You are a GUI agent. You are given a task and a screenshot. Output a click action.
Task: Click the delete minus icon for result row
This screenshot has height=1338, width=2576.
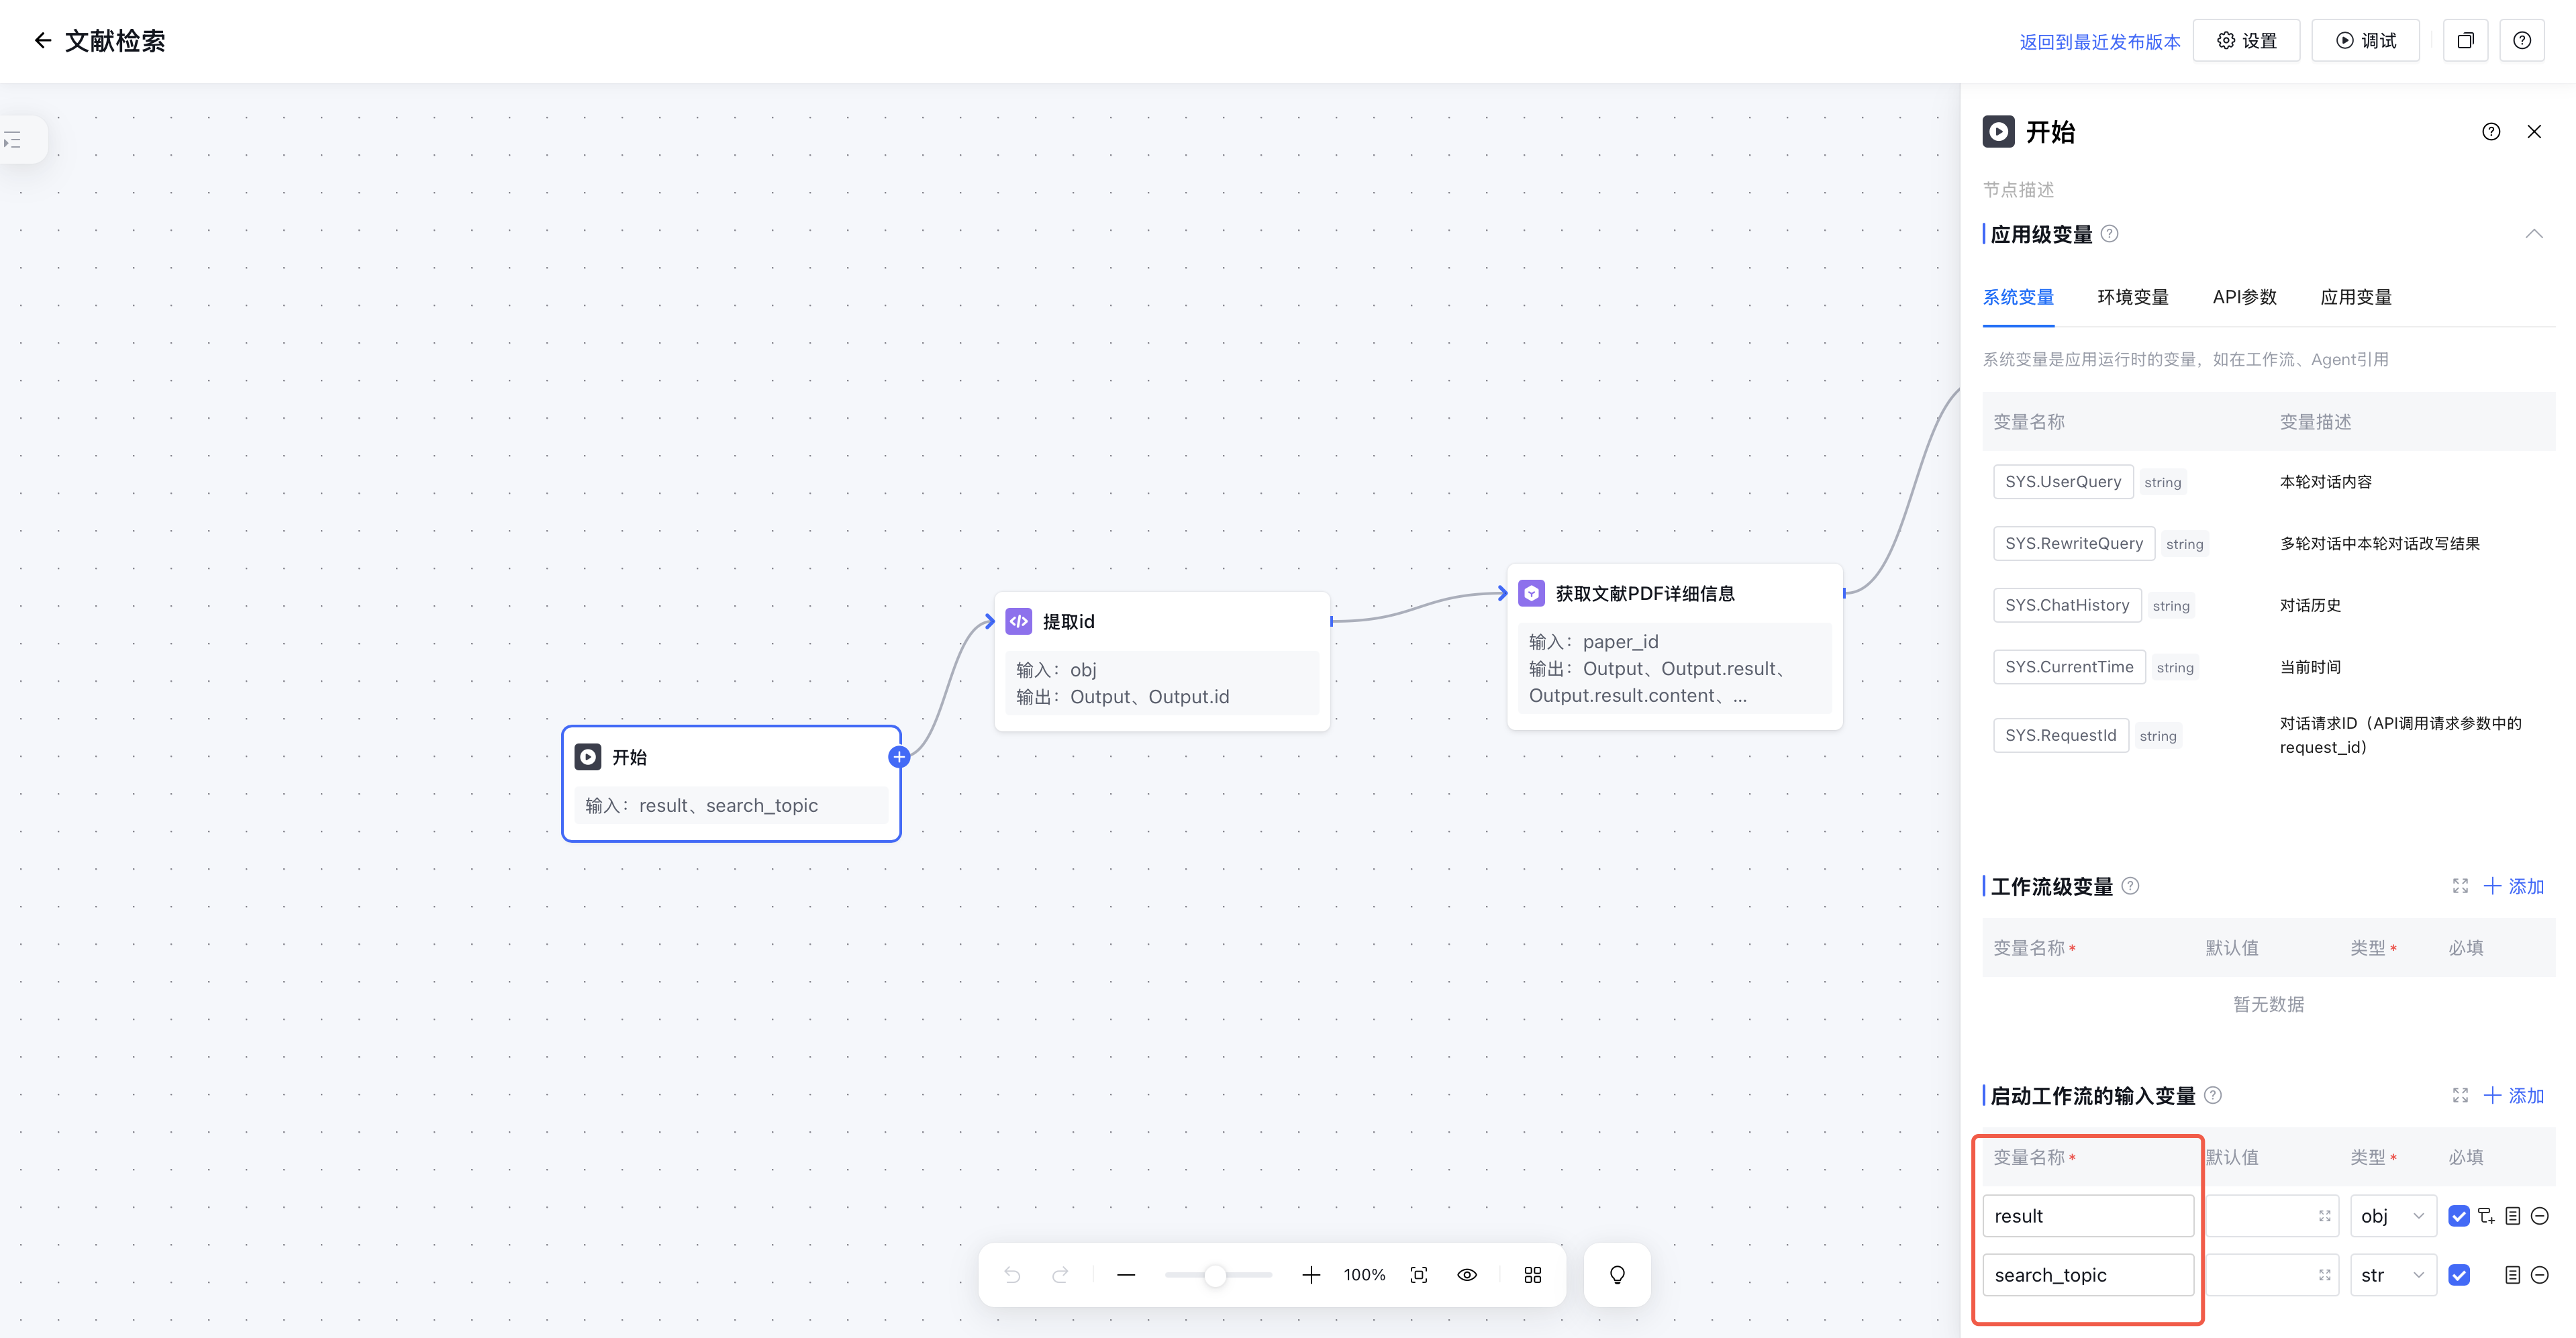[x=2540, y=1216]
